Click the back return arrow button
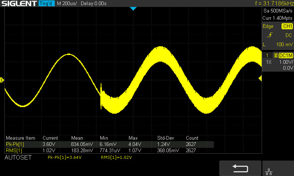Viewport: 294px width, 176px height. [240, 168]
